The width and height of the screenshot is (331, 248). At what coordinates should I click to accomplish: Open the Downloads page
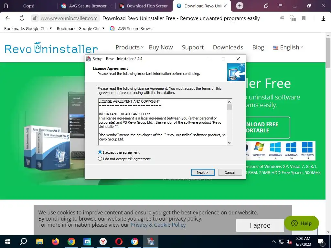click(x=228, y=47)
